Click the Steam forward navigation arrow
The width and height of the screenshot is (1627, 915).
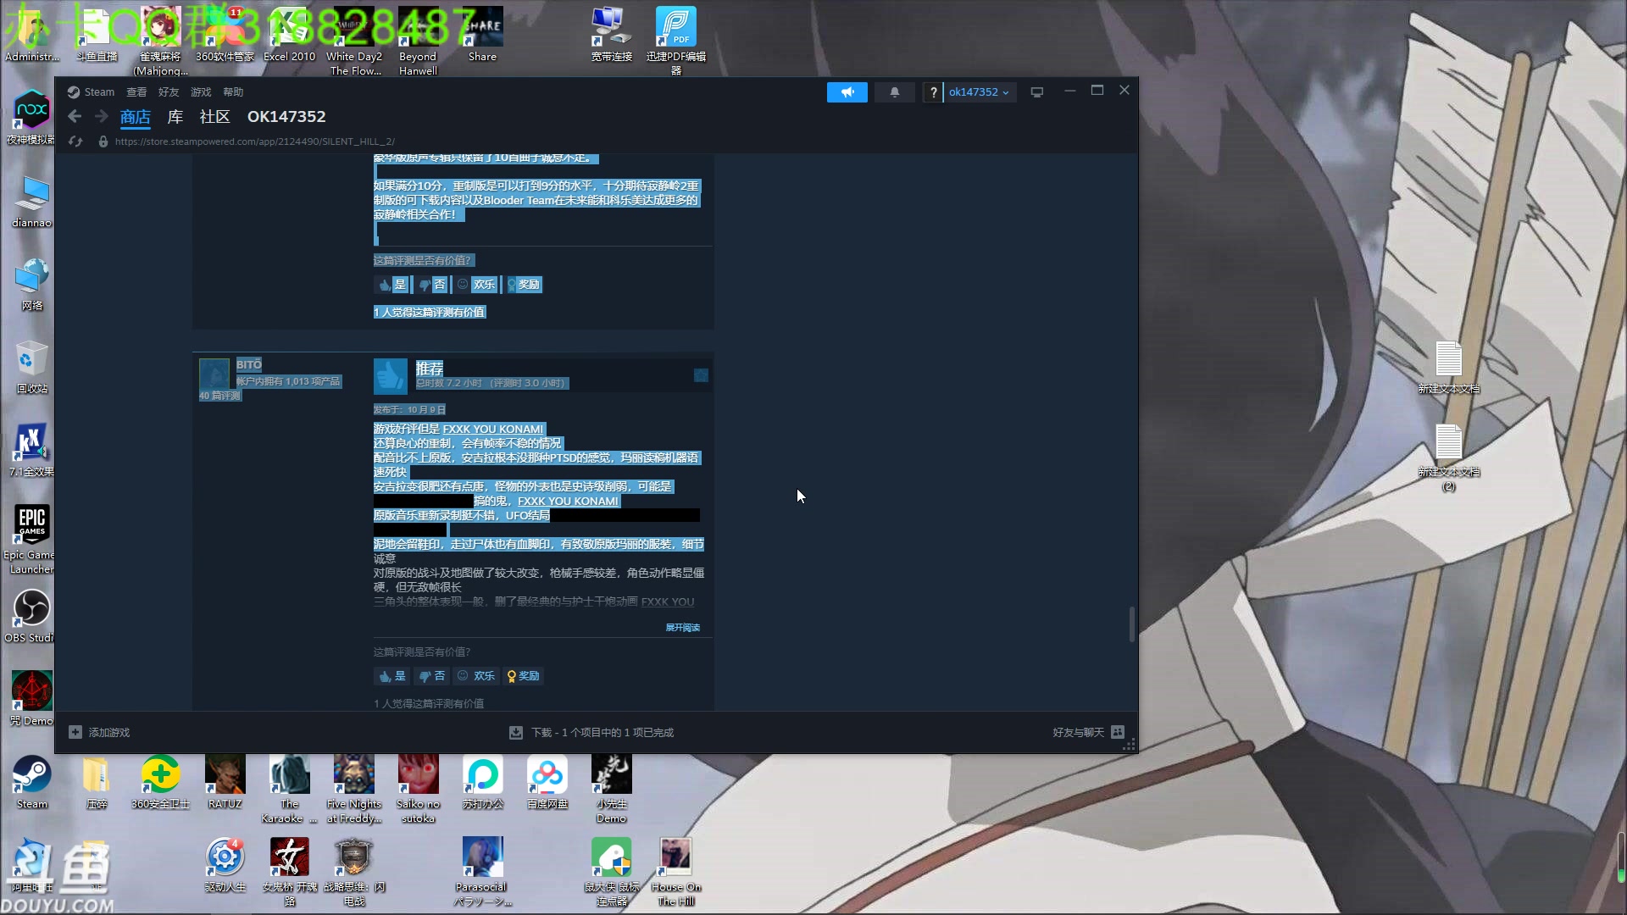[x=102, y=117]
